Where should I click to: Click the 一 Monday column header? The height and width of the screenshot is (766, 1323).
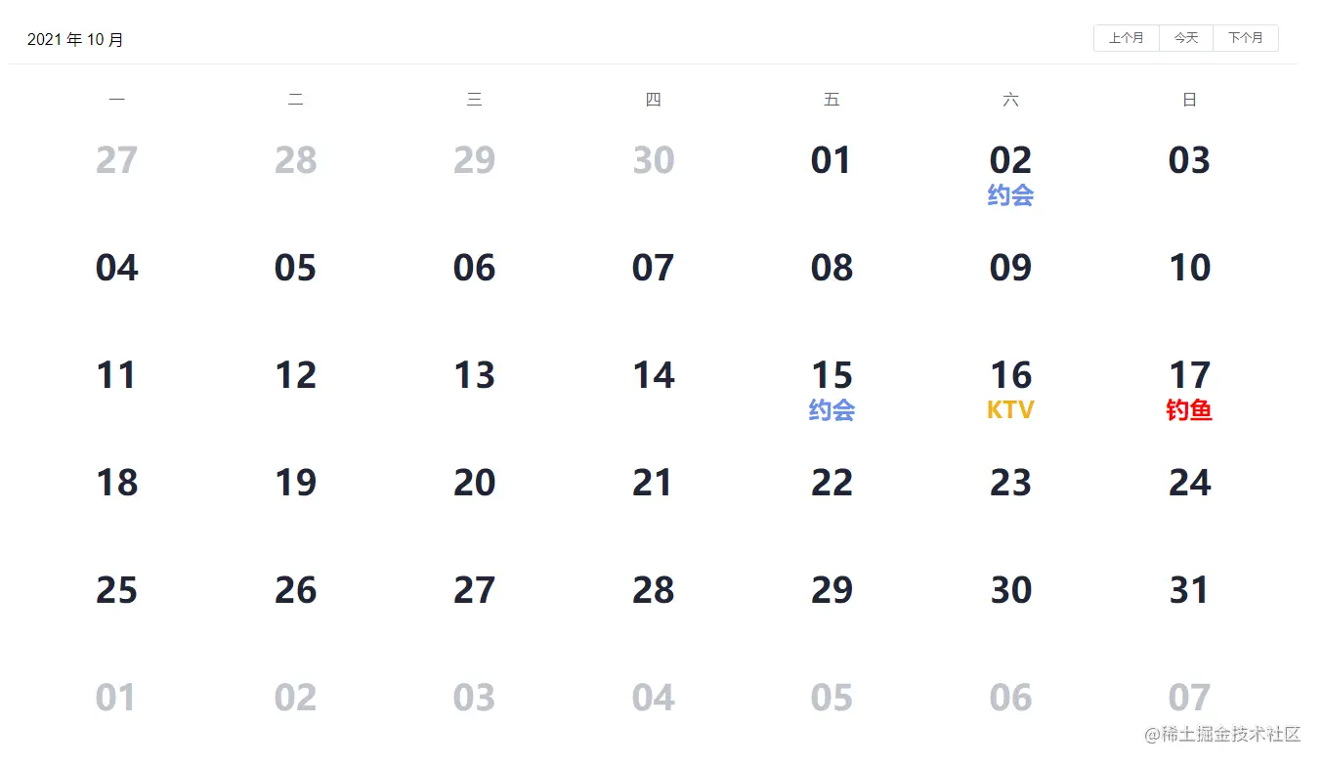coord(116,100)
